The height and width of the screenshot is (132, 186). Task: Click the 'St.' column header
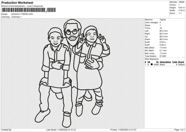(x=157, y=62)
